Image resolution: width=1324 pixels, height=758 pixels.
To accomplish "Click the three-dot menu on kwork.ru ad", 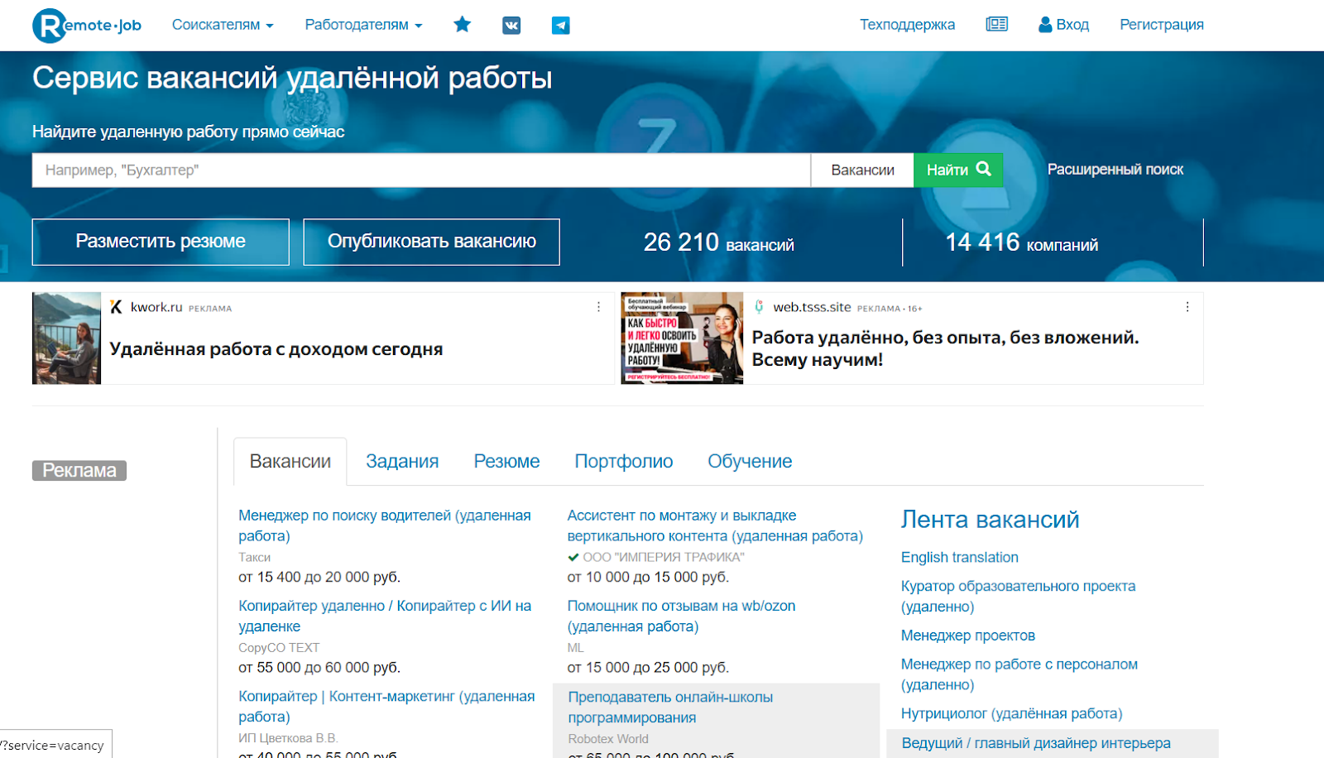I will (x=599, y=307).
